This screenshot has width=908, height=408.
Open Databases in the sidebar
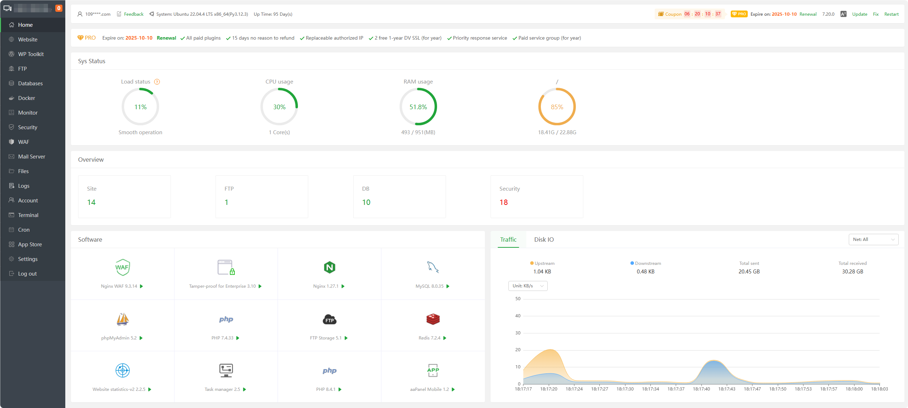[x=33, y=84]
